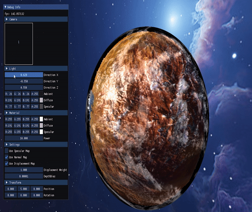Click the fps readout text

[14, 14]
